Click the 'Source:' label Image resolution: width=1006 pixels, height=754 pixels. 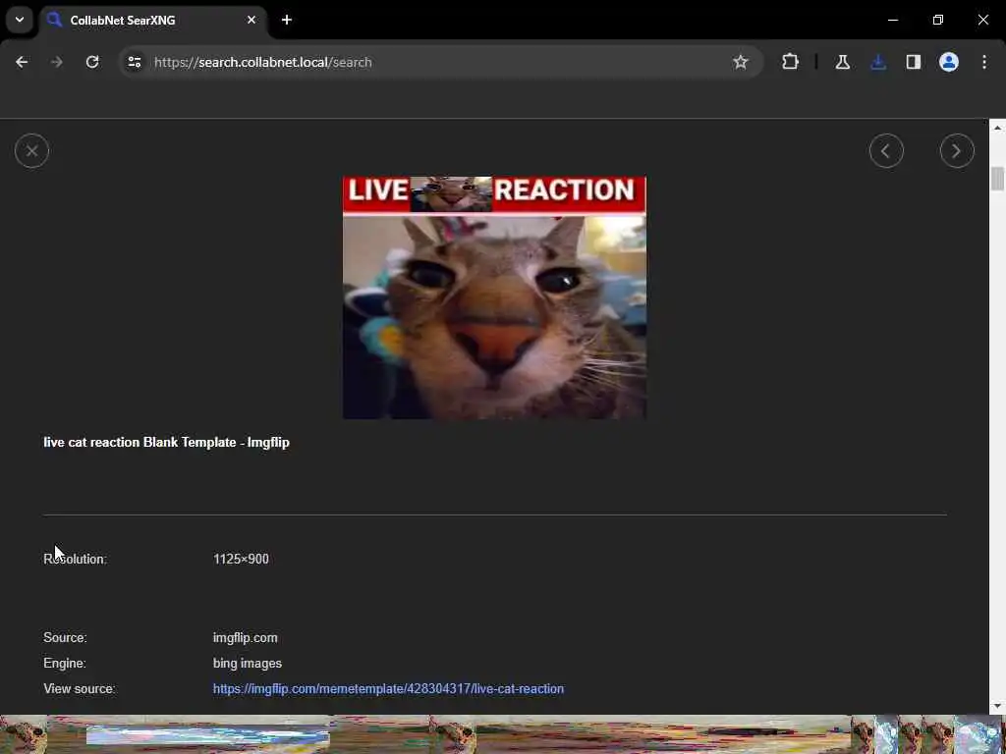tap(65, 638)
